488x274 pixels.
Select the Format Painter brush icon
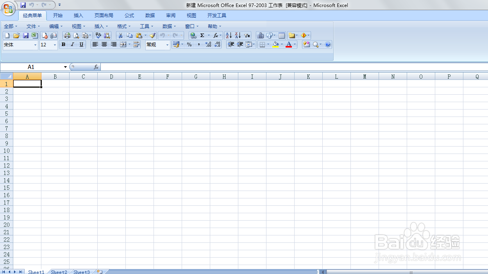pos(153,35)
